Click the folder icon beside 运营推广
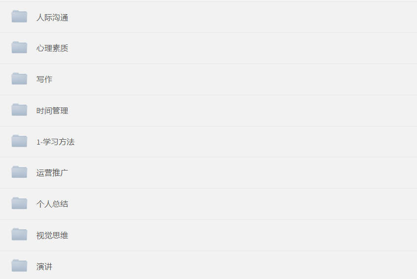Image resolution: width=417 pixels, height=279 pixels. click(x=19, y=172)
